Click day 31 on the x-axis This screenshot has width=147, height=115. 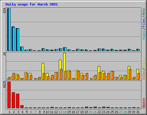pyautogui.click(x=138, y=112)
